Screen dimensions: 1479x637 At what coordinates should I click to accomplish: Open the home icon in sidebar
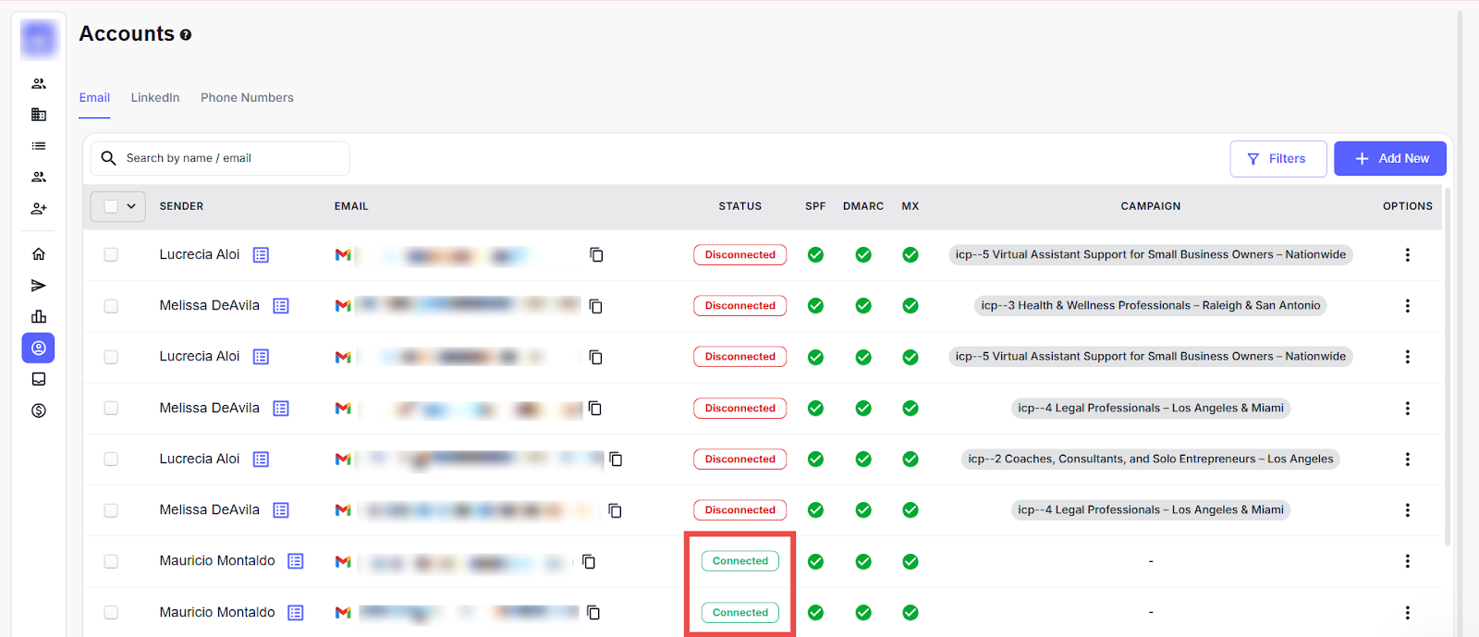pos(39,254)
